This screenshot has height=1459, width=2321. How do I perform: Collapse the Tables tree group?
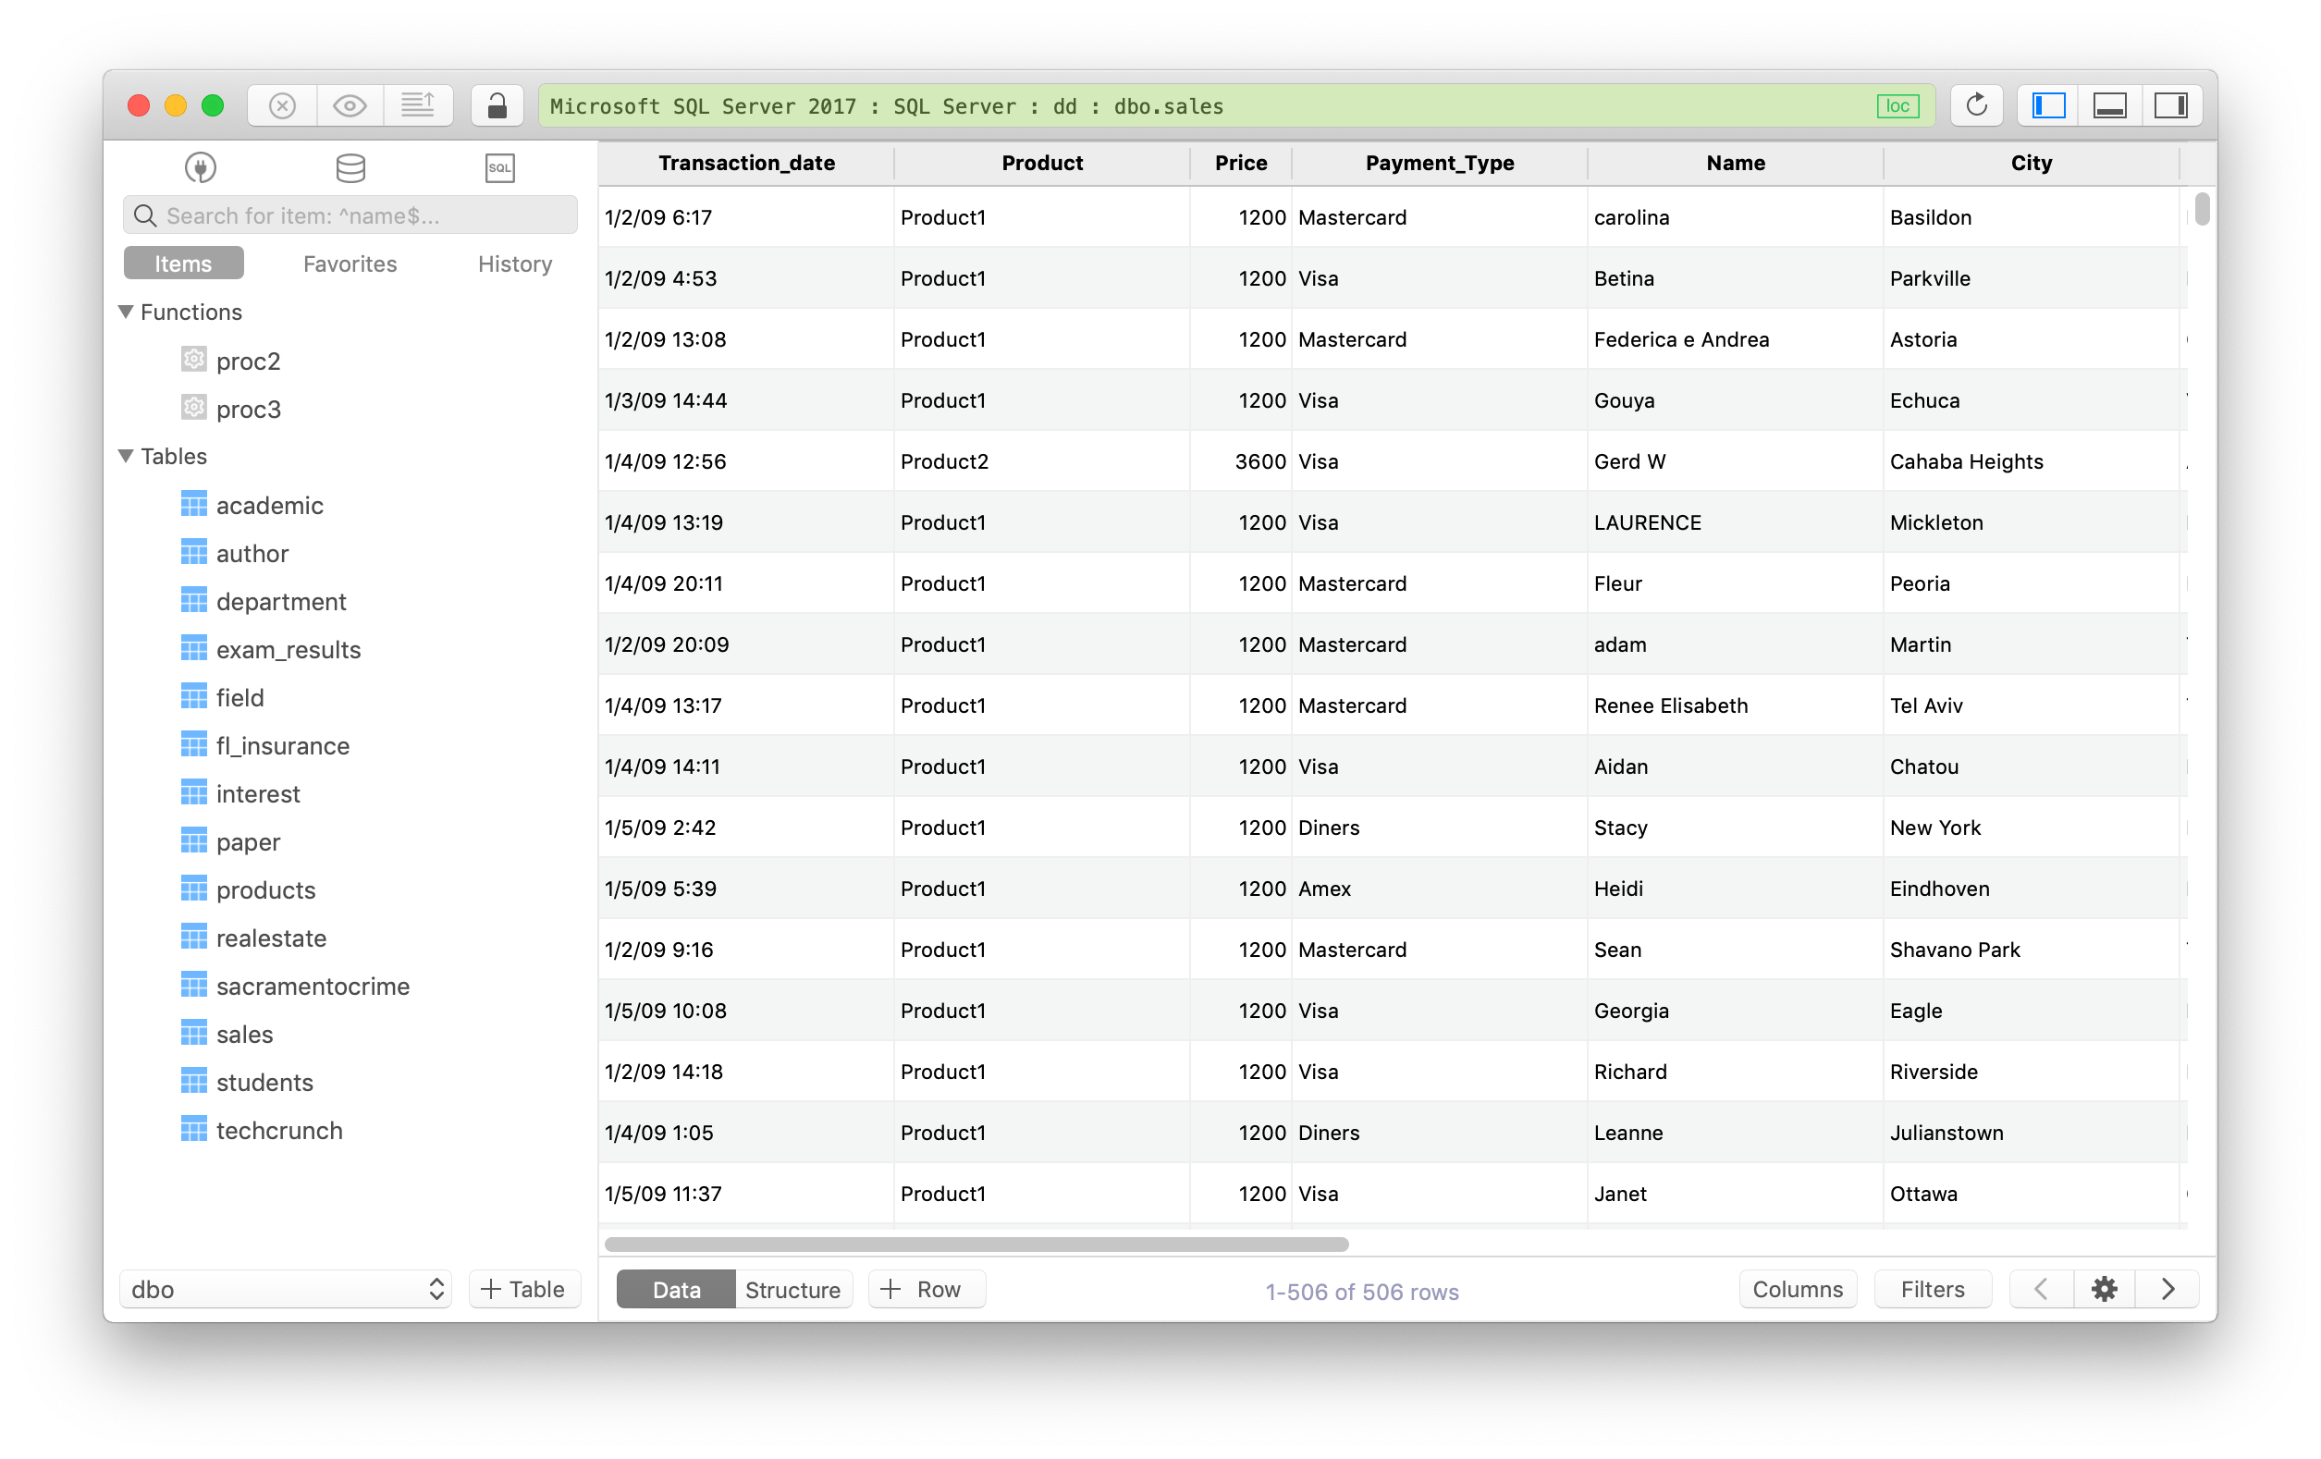[x=127, y=456]
